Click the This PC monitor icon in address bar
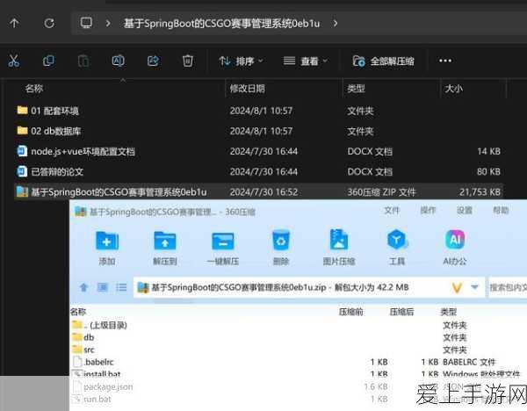The width and height of the screenshot is (527, 411). [x=86, y=23]
